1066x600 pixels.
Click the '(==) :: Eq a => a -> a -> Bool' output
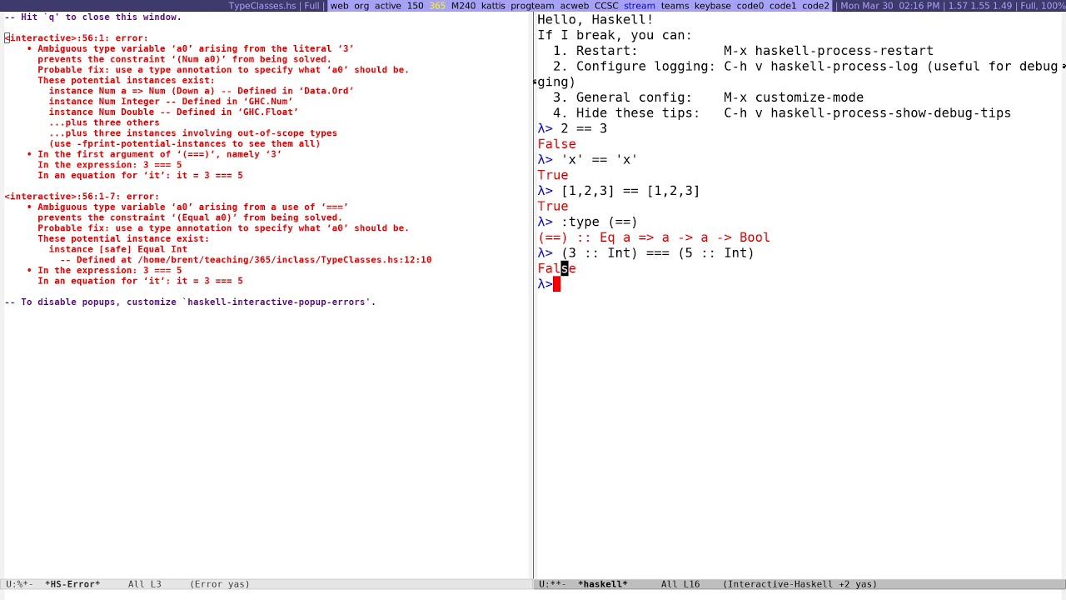654,237
